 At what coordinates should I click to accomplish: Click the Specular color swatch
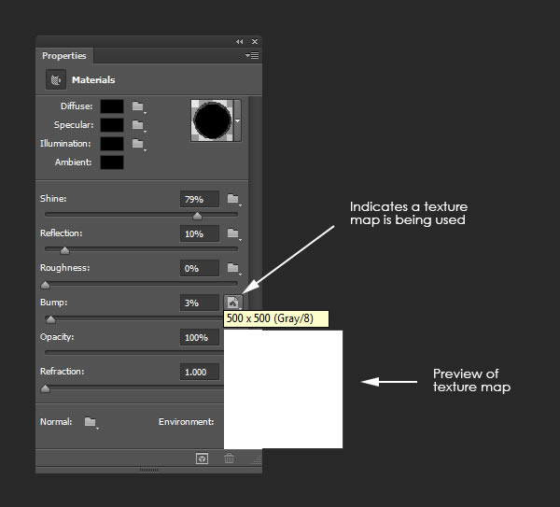click(x=112, y=125)
